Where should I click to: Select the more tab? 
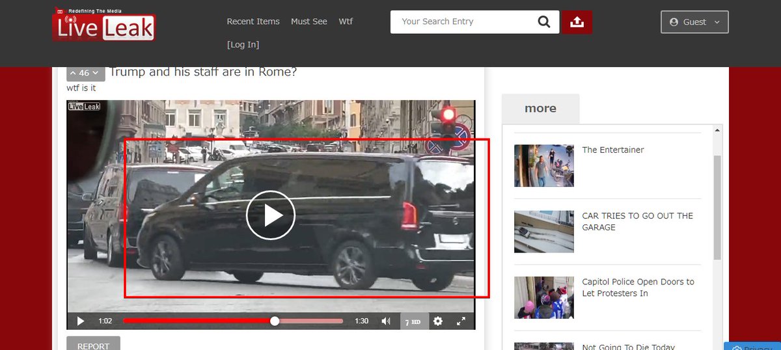(x=540, y=109)
